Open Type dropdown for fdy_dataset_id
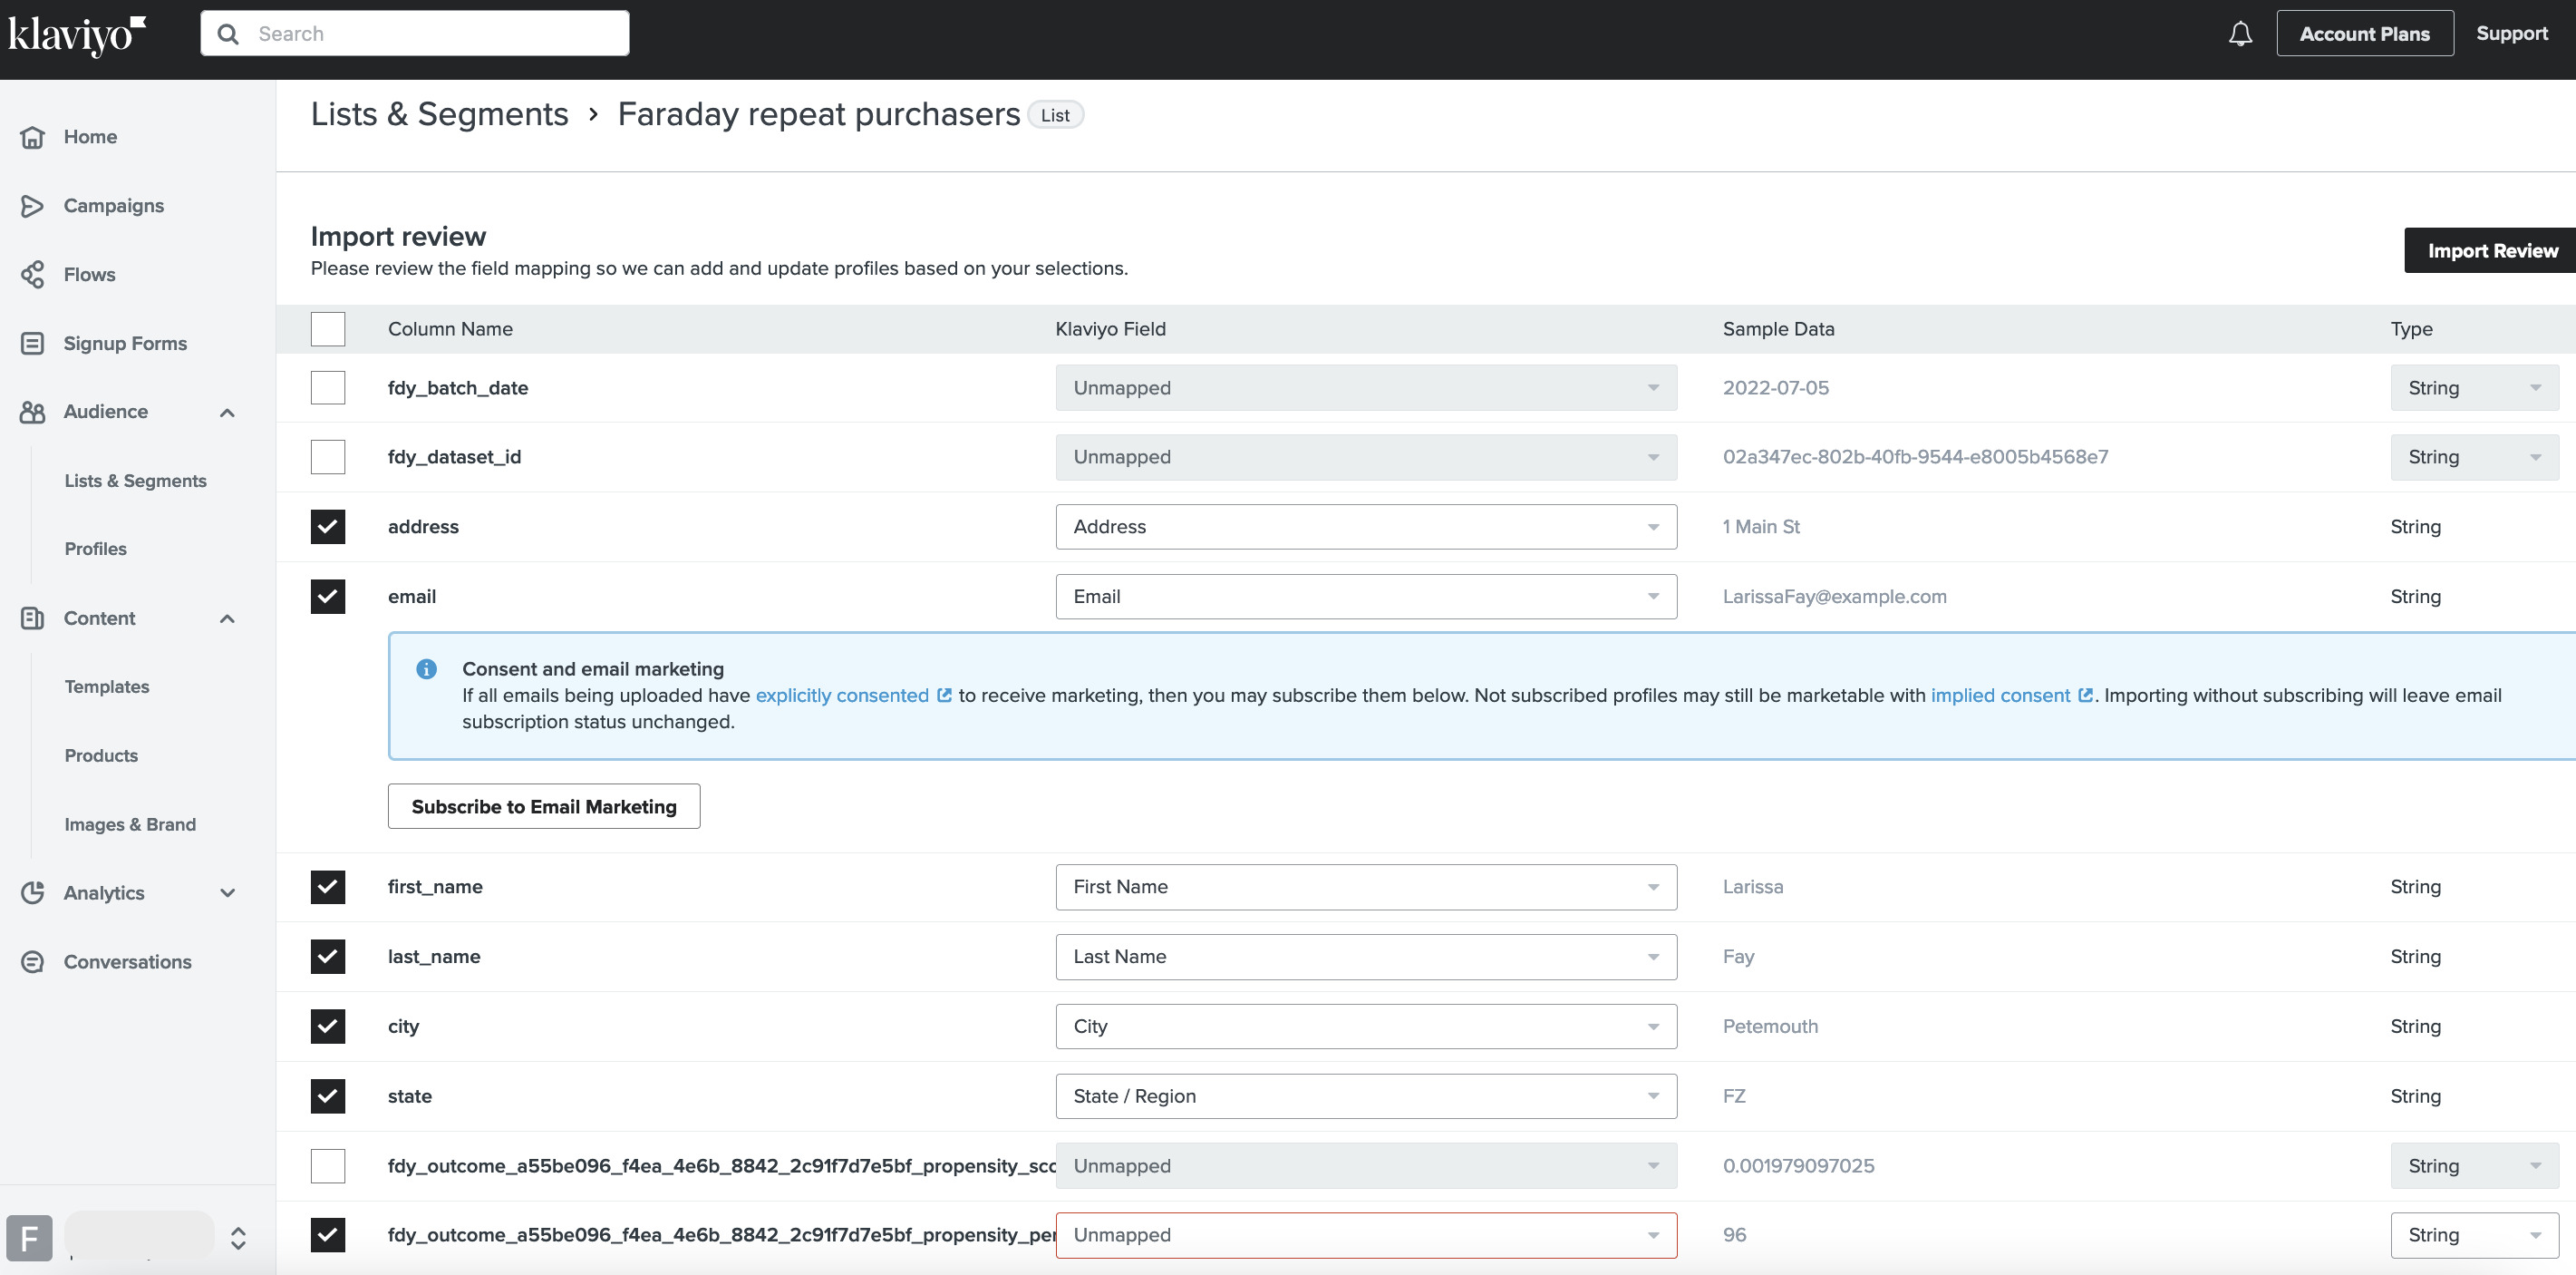 (2474, 457)
